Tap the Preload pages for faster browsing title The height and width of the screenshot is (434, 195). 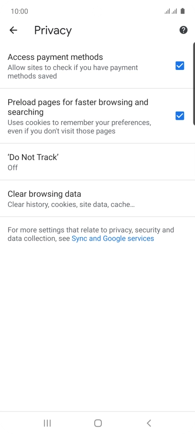[x=78, y=107]
